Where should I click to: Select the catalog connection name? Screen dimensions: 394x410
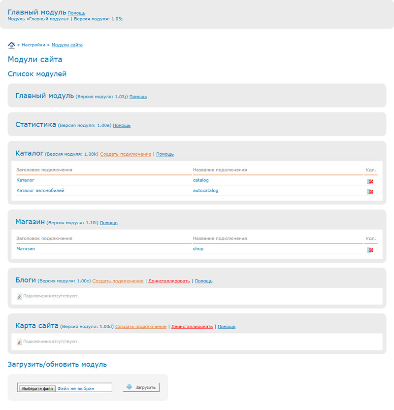click(x=200, y=180)
